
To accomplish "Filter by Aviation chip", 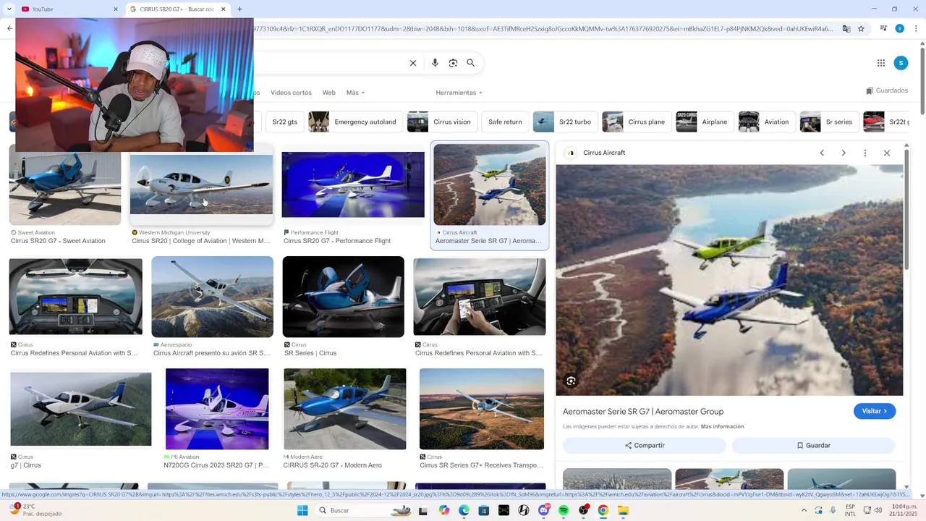I will tap(766, 122).
